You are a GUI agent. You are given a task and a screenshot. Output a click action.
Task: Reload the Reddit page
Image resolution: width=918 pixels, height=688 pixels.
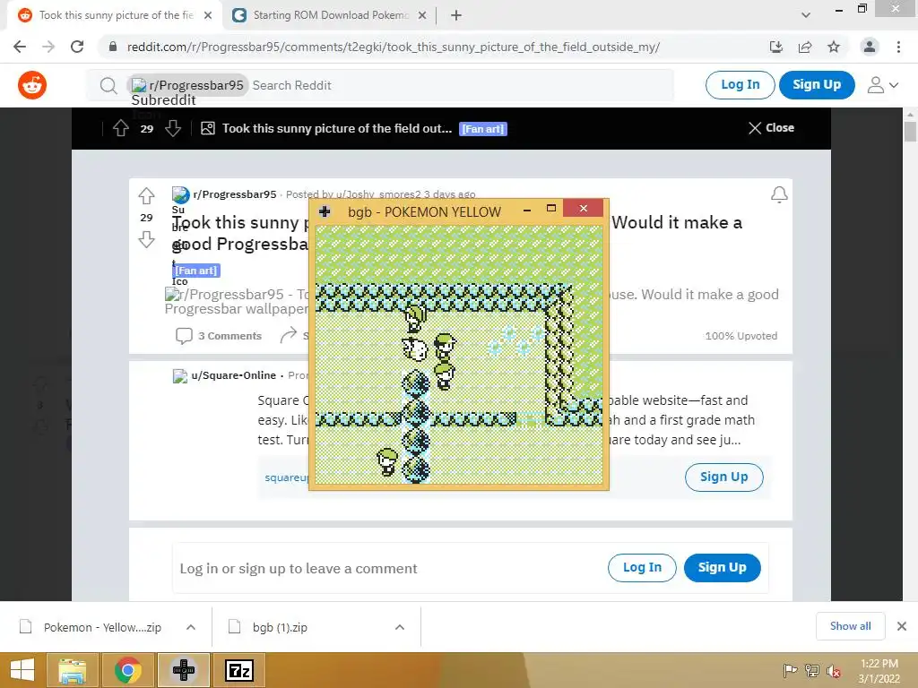click(x=77, y=47)
